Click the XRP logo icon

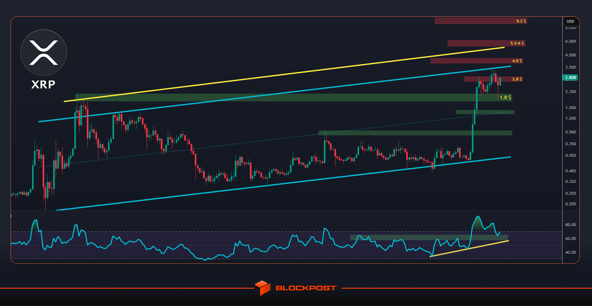pyautogui.click(x=44, y=53)
